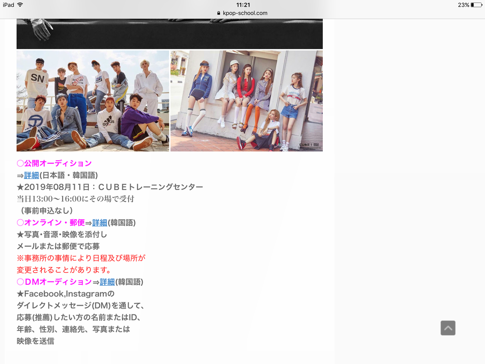Tap the 11:21 clock in status bar
The width and height of the screenshot is (485, 364).
(x=243, y=5)
